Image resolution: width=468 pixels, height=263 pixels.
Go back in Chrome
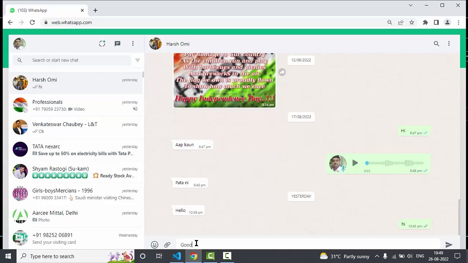click(10, 22)
